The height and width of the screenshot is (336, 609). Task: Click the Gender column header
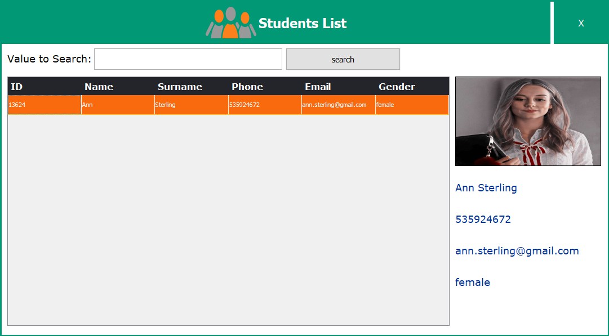[x=397, y=87]
